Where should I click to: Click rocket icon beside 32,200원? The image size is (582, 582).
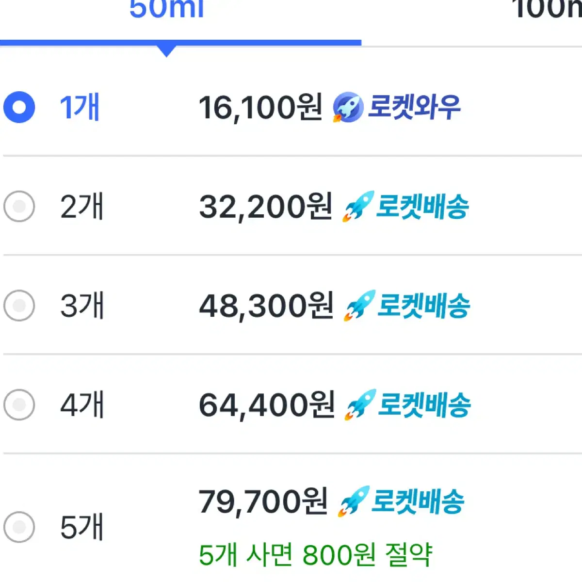click(x=358, y=206)
